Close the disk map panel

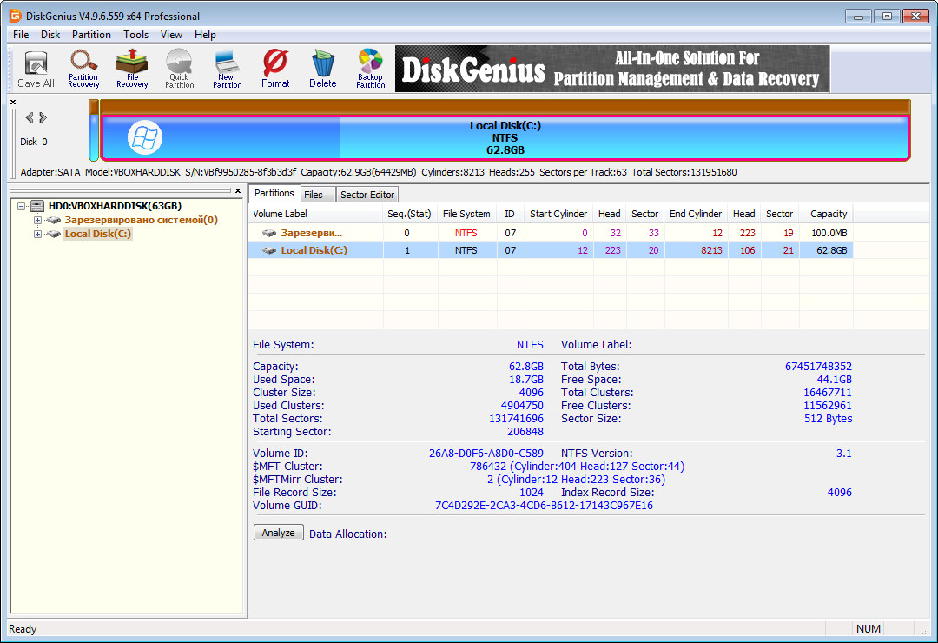(12, 103)
